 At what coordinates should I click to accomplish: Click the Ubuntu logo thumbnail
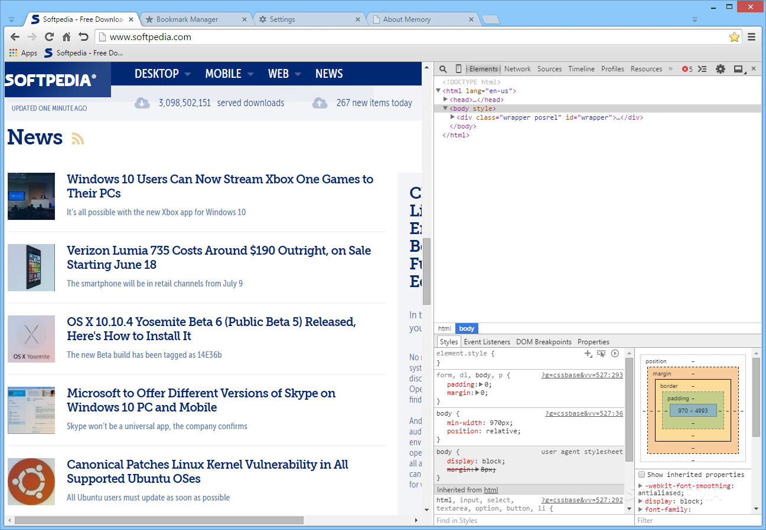(x=31, y=482)
